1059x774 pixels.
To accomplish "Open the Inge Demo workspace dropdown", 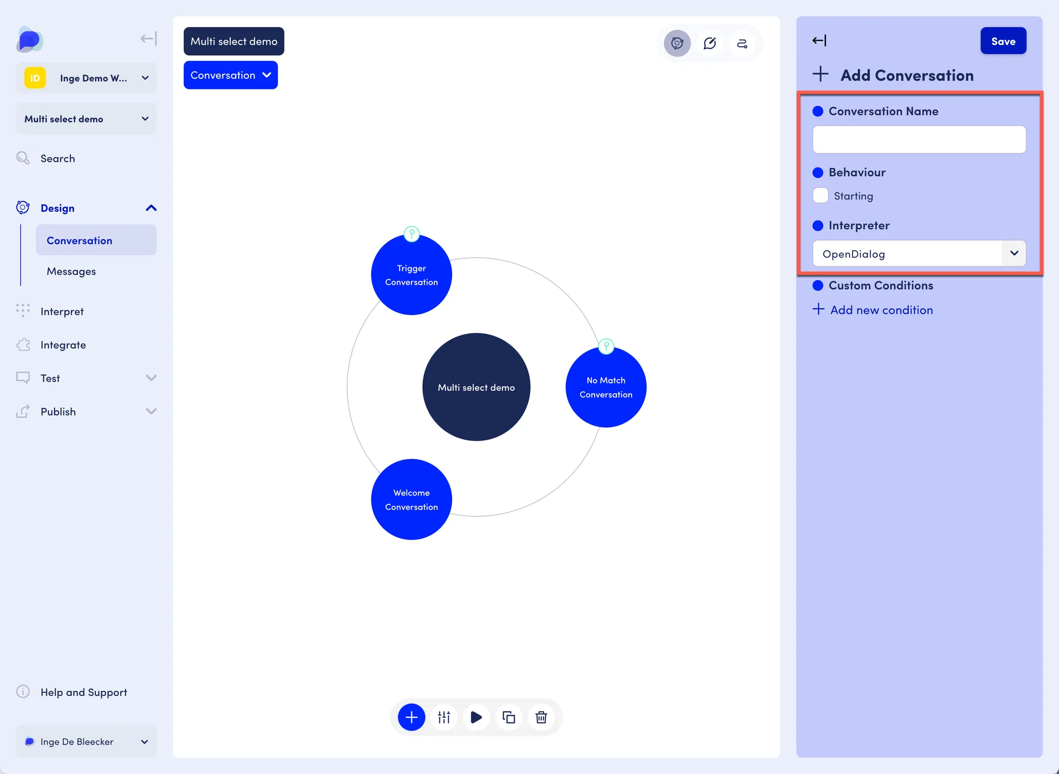I will (86, 78).
